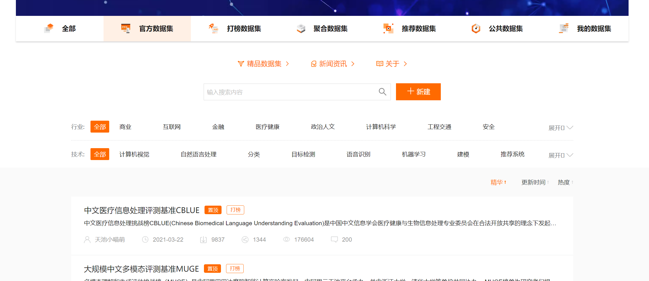649x281 pixels.
Task: Expand the 行业 filter row
Action: (x=560, y=128)
